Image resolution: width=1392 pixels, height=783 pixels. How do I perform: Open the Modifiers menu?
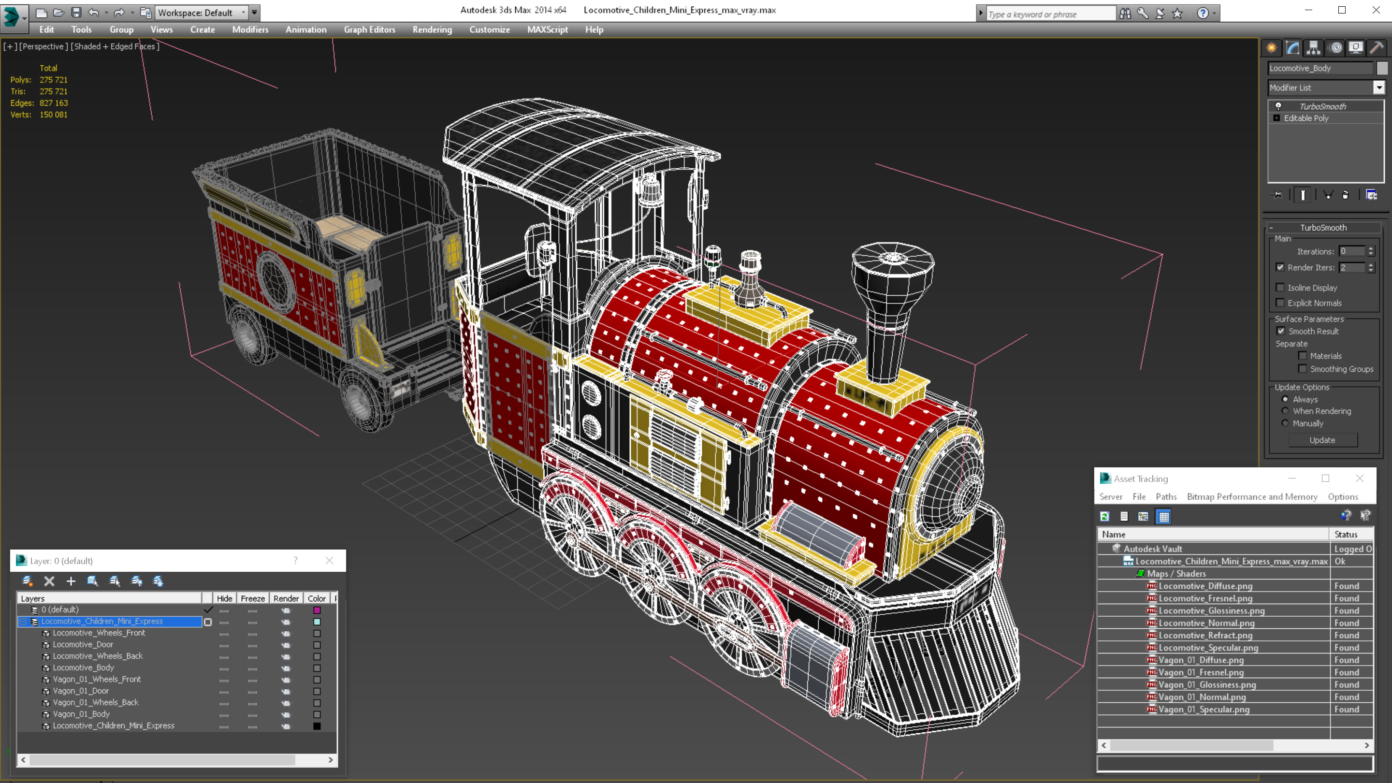point(250,29)
